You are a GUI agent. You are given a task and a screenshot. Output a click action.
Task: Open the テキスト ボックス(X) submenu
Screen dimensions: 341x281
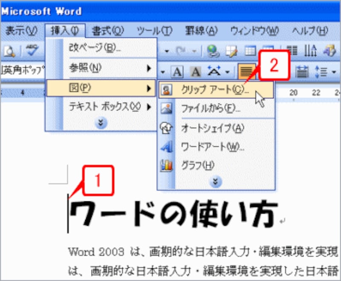pos(101,107)
